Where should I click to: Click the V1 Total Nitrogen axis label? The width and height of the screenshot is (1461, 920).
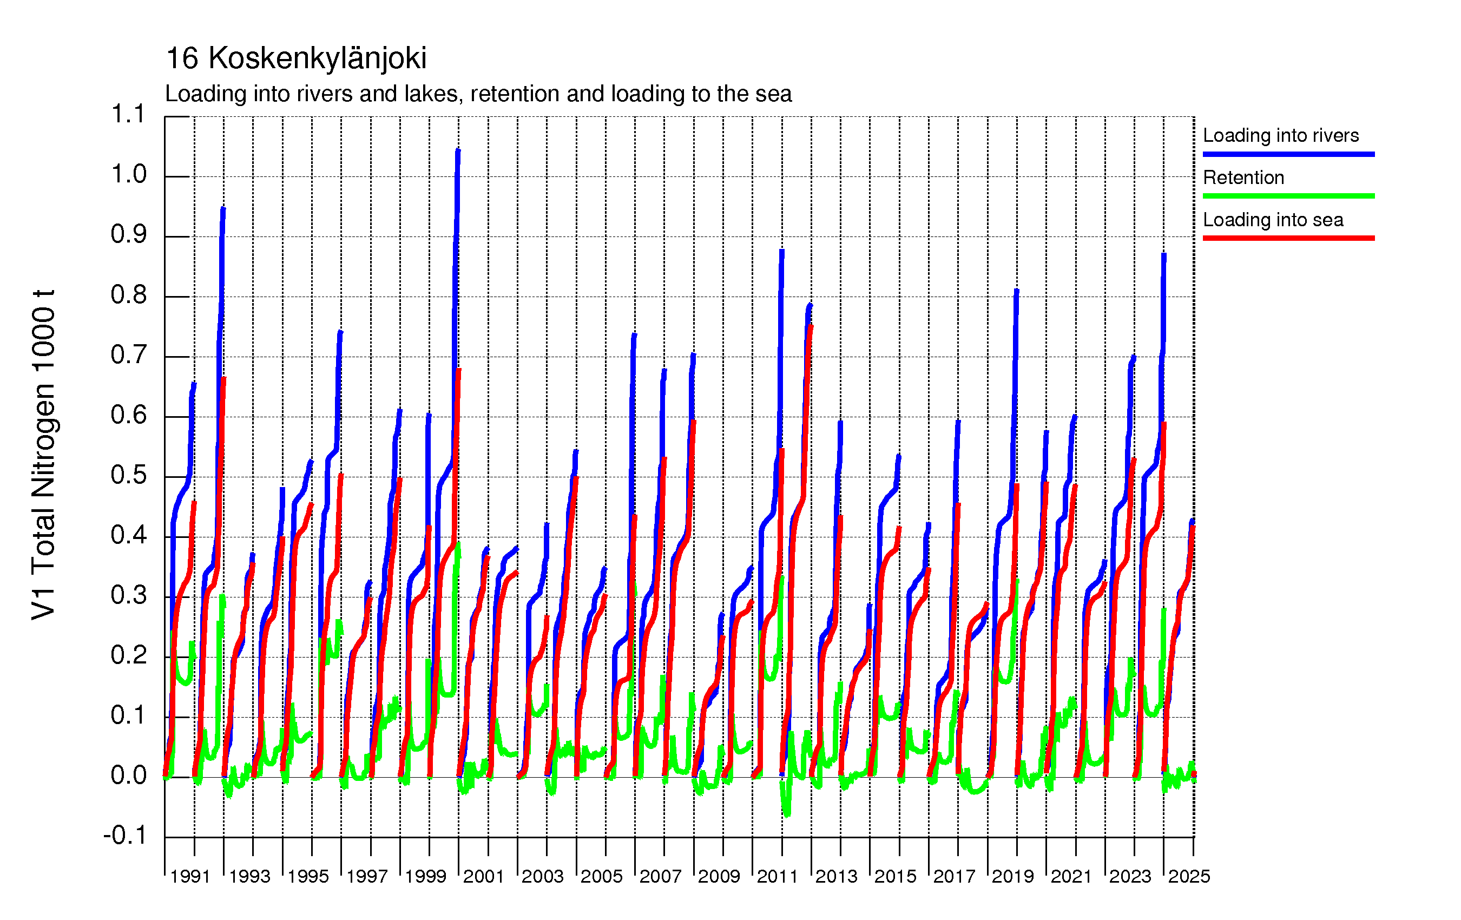(x=44, y=454)
